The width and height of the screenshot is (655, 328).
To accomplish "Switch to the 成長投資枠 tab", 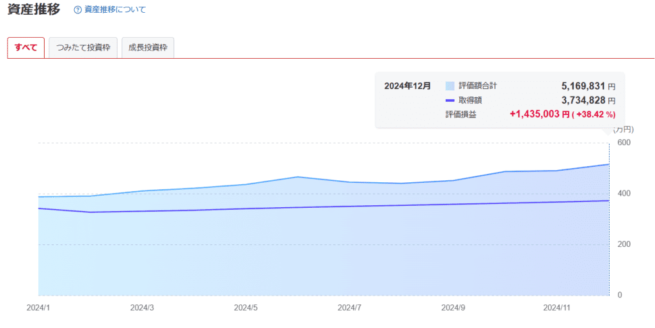I will tap(148, 47).
